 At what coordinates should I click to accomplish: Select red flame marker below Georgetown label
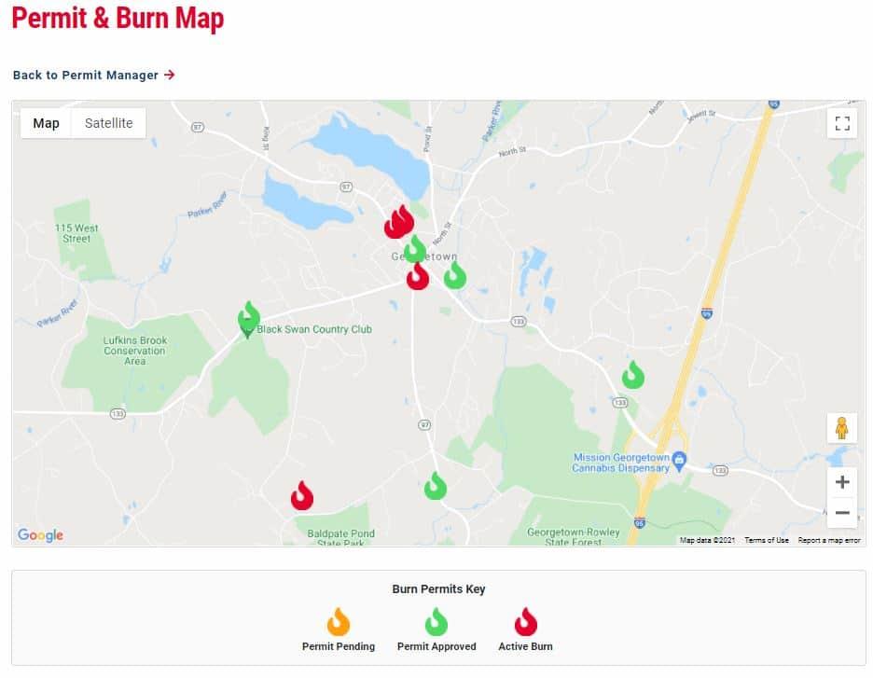pyautogui.click(x=418, y=276)
